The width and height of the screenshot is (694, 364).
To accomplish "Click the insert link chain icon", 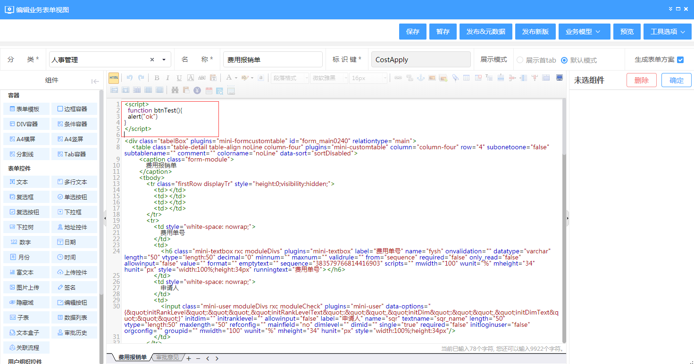I will (x=398, y=78).
